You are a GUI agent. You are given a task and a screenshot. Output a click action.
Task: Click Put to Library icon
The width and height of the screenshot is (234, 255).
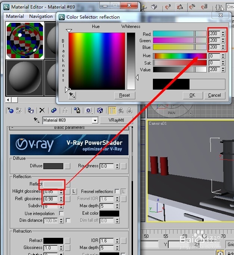[x=77, y=111]
